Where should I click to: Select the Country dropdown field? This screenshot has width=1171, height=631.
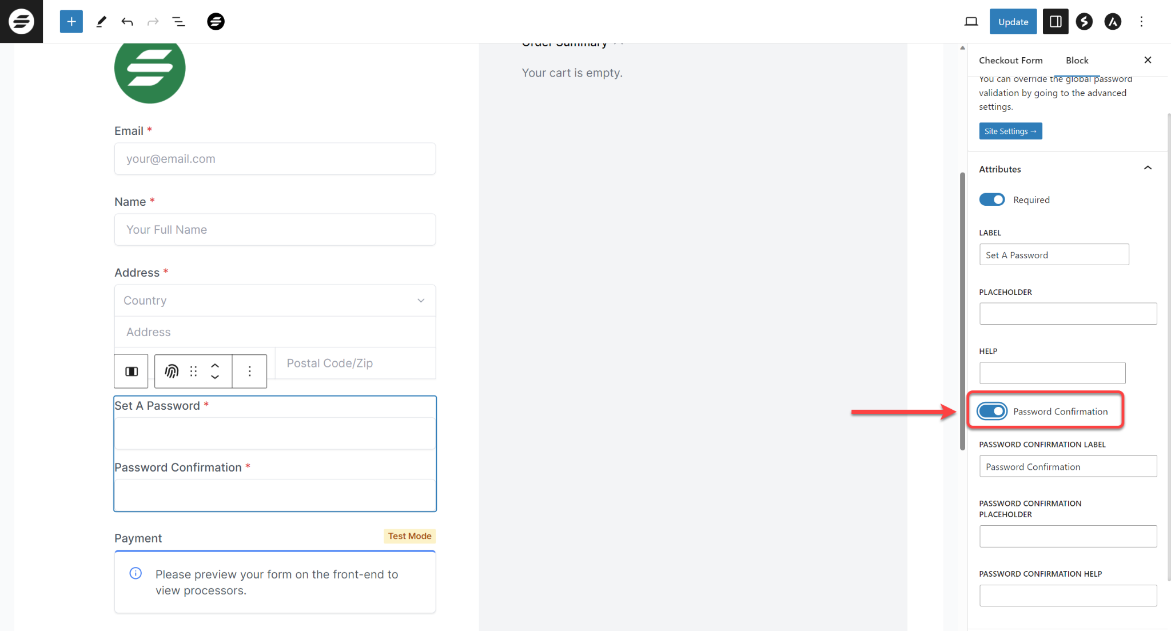pyautogui.click(x=275, y=299)
